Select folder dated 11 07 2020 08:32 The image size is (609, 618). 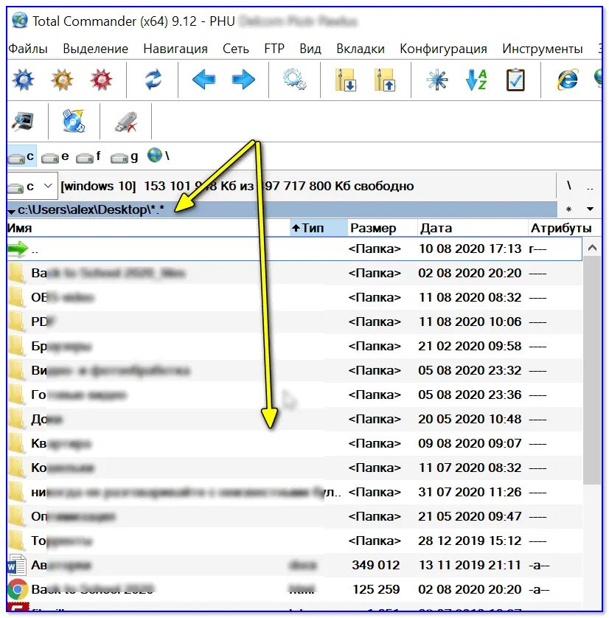tap(294, 468)
